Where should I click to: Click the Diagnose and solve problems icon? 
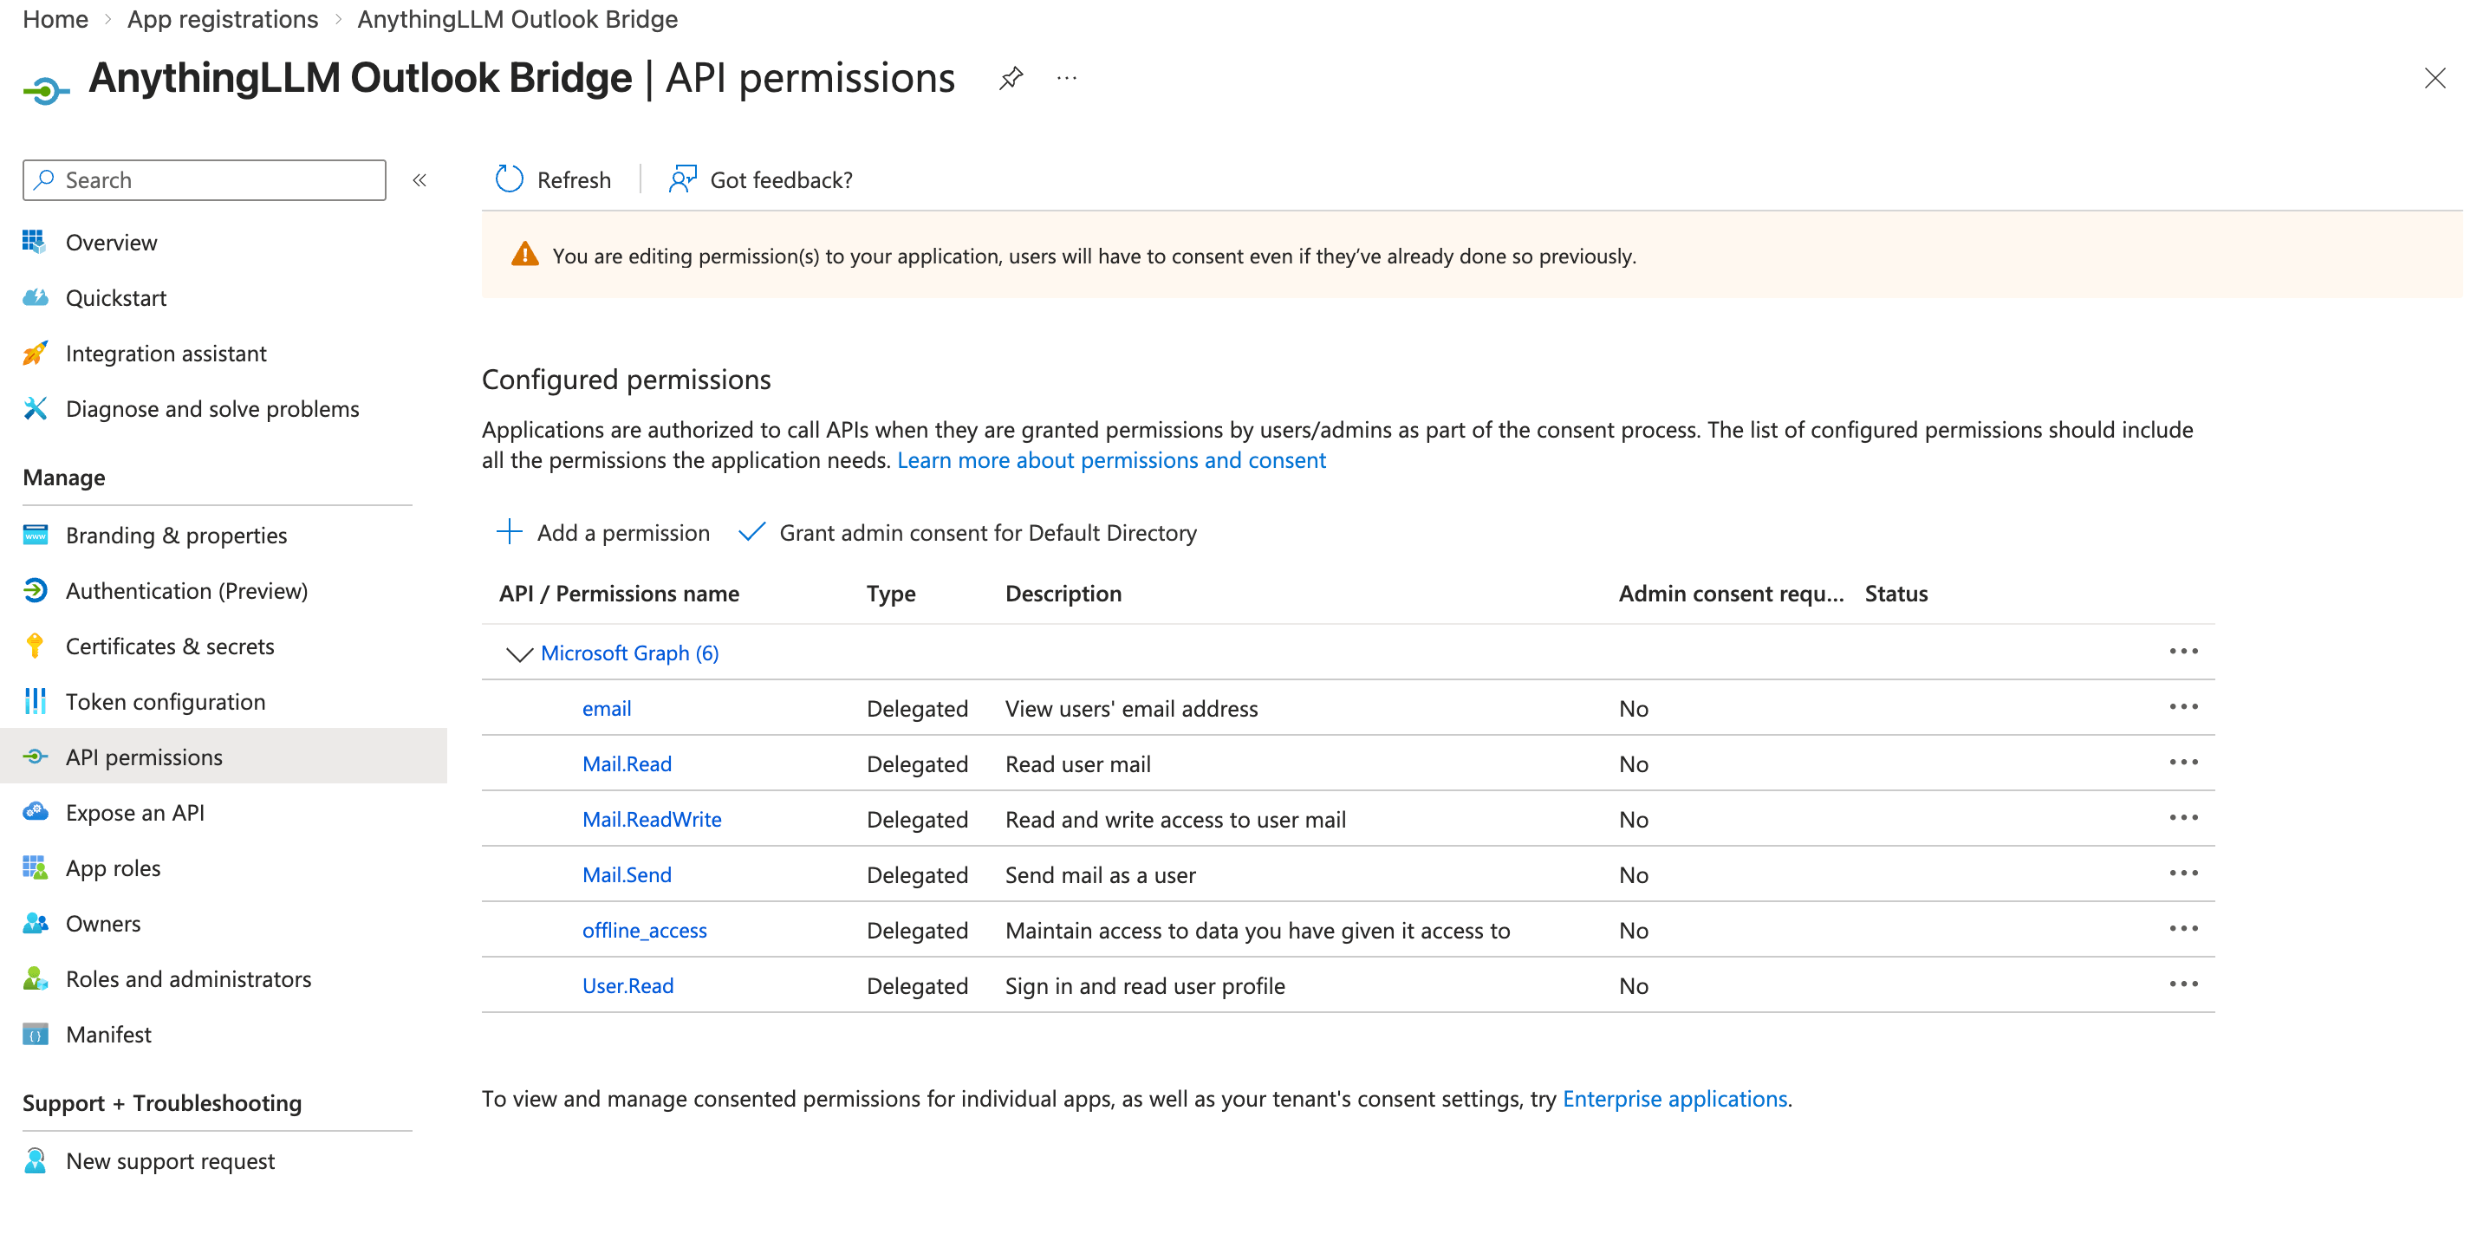(x=35, y=409)
